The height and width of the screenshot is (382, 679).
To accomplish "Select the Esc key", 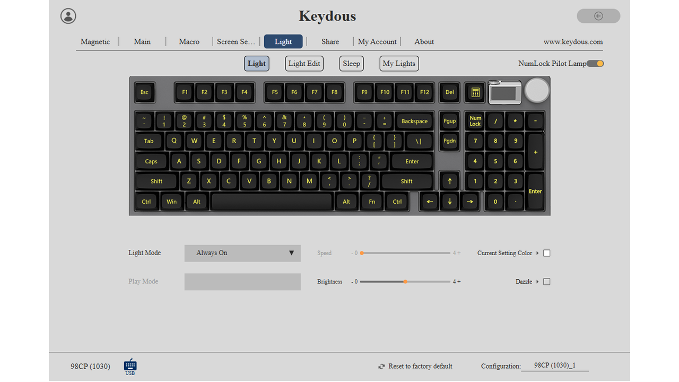I will tap(144, 92).
